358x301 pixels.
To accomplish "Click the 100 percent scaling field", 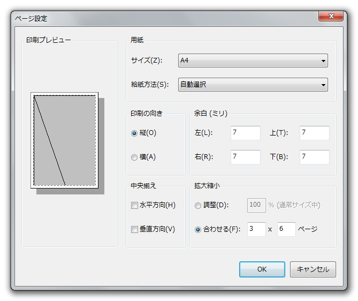I will click(256, 205).
